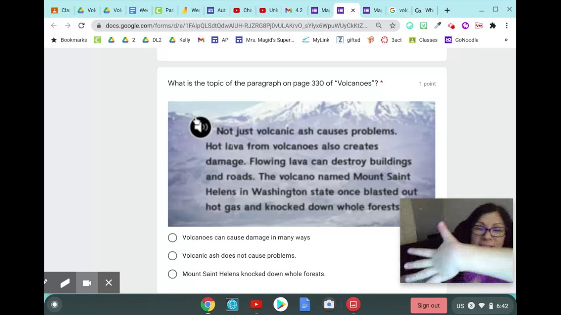Switch to the 'Unit' YouTube tab
This screenshot has height=315, width=561.
click(x=268, y=10)
